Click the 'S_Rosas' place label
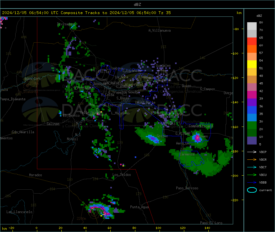Screen dimensions: 275x232 123,98
